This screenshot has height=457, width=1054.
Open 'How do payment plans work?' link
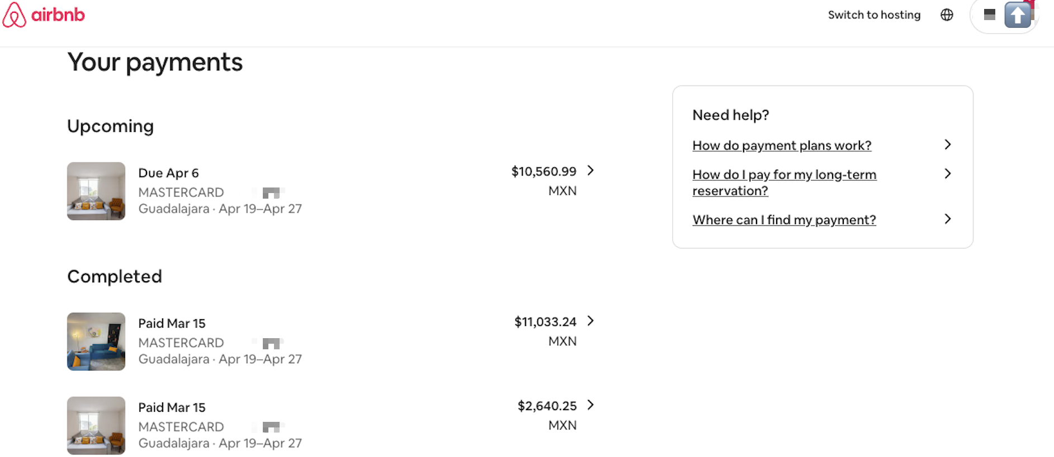pos(782,146)
